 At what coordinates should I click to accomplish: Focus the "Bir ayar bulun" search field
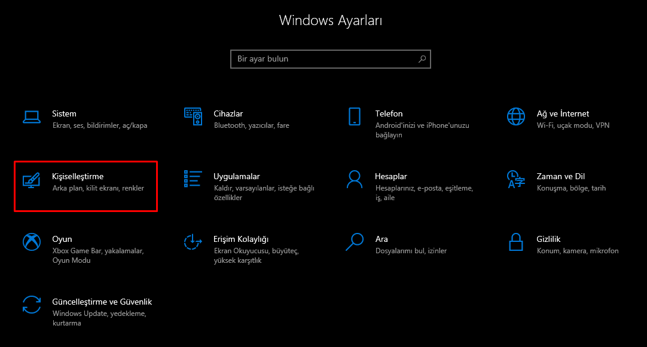click(331, 59)
